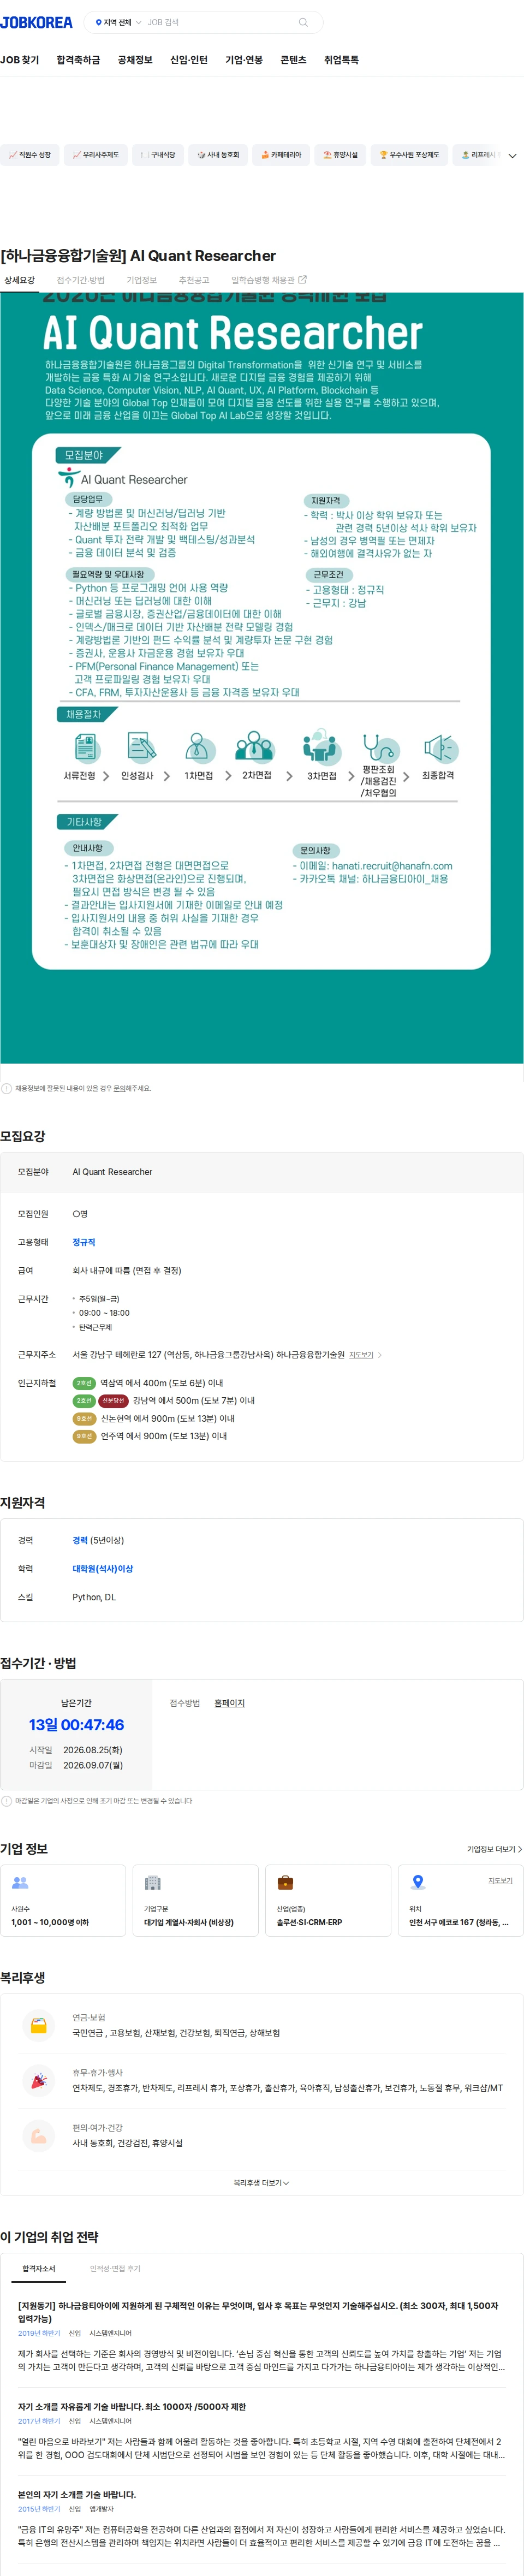Screen dimensions: 524x2576
Task: Click the Hana logo beside AI Quant Researcher
Action: [x=68, y=479]
